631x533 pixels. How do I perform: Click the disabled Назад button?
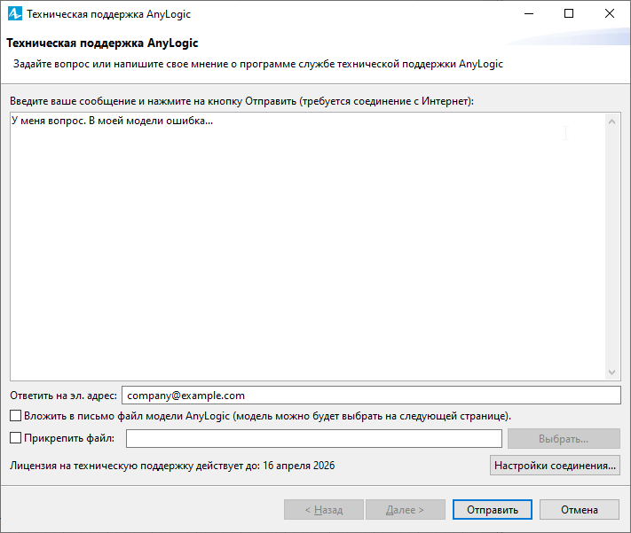324,510
